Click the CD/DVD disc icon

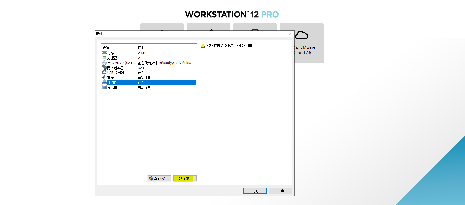[x=104, y=63]
